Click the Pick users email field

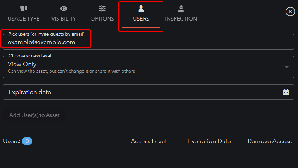147,42
